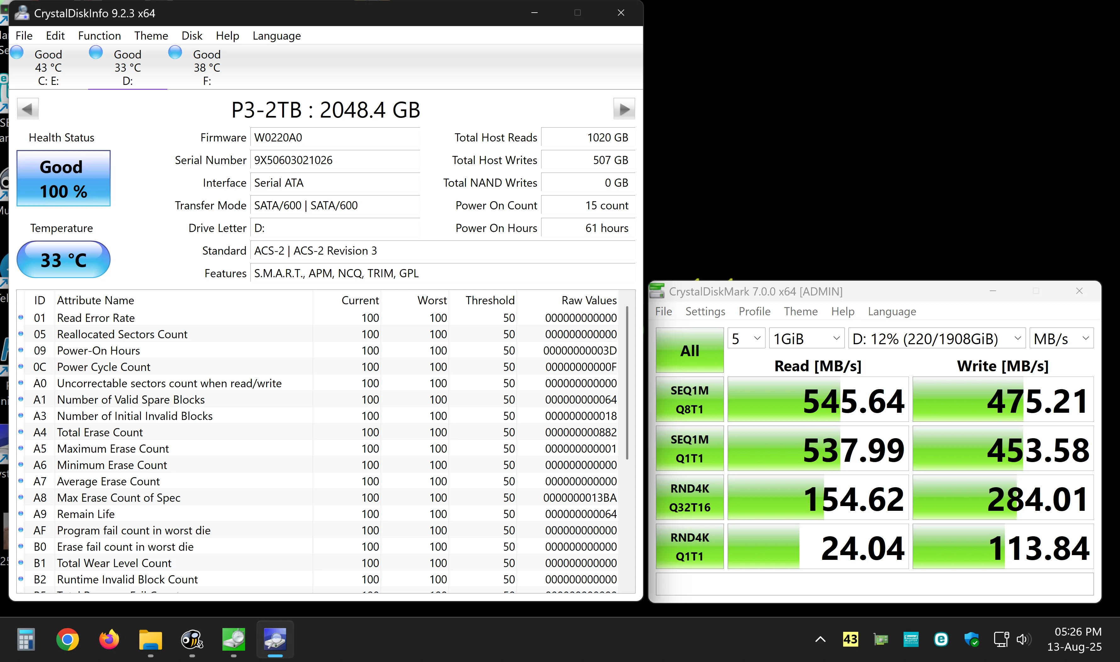Click the Good 100 % health status box

pos(63,179)
